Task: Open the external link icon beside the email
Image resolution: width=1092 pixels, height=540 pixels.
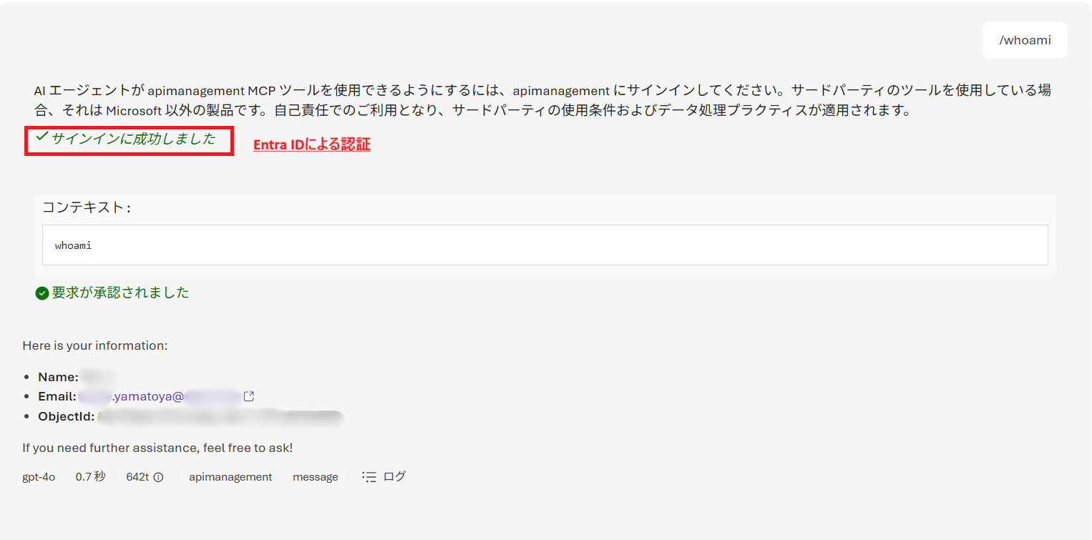Action: (248, 396)
